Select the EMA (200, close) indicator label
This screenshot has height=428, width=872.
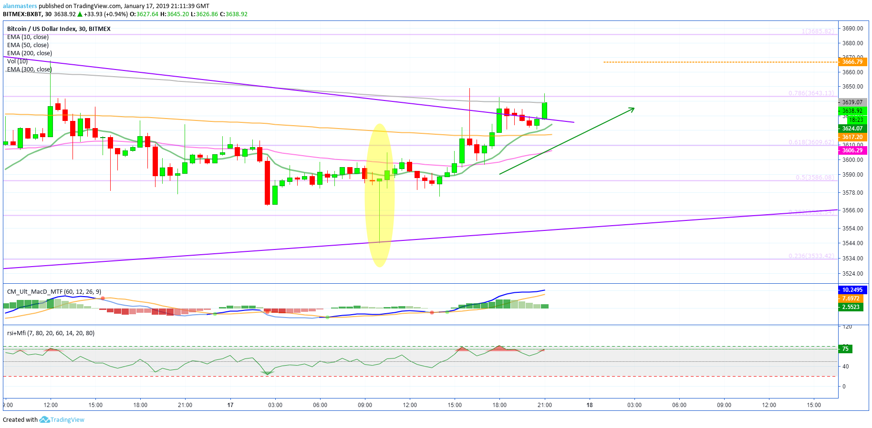point(30,53)
